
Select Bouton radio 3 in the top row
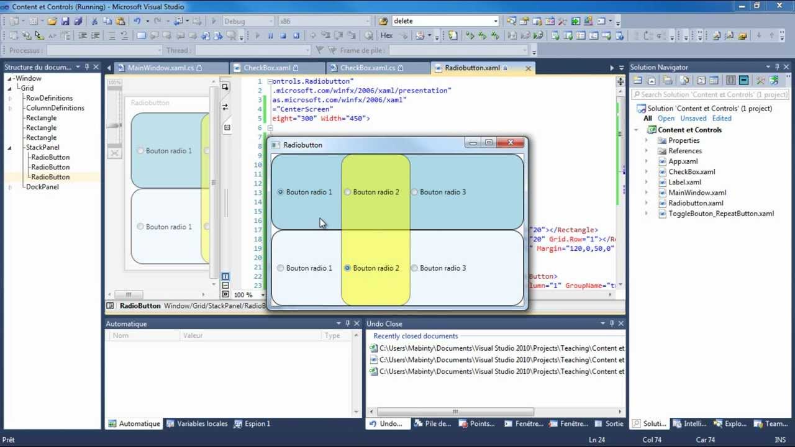(x=438, y=192)
